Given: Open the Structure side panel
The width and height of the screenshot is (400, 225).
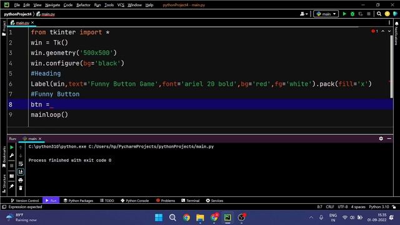Looking at the screenshot, I should pyautogui.click(x=4, y=184).
